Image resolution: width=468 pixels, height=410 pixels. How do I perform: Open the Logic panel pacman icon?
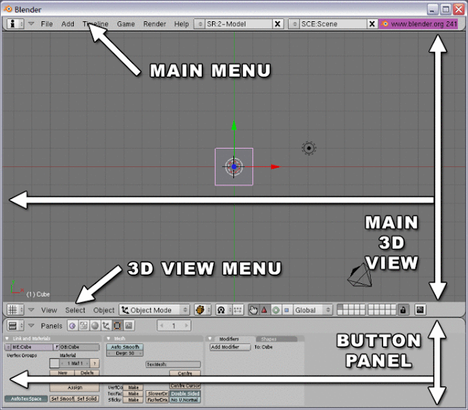coord(72,326)
